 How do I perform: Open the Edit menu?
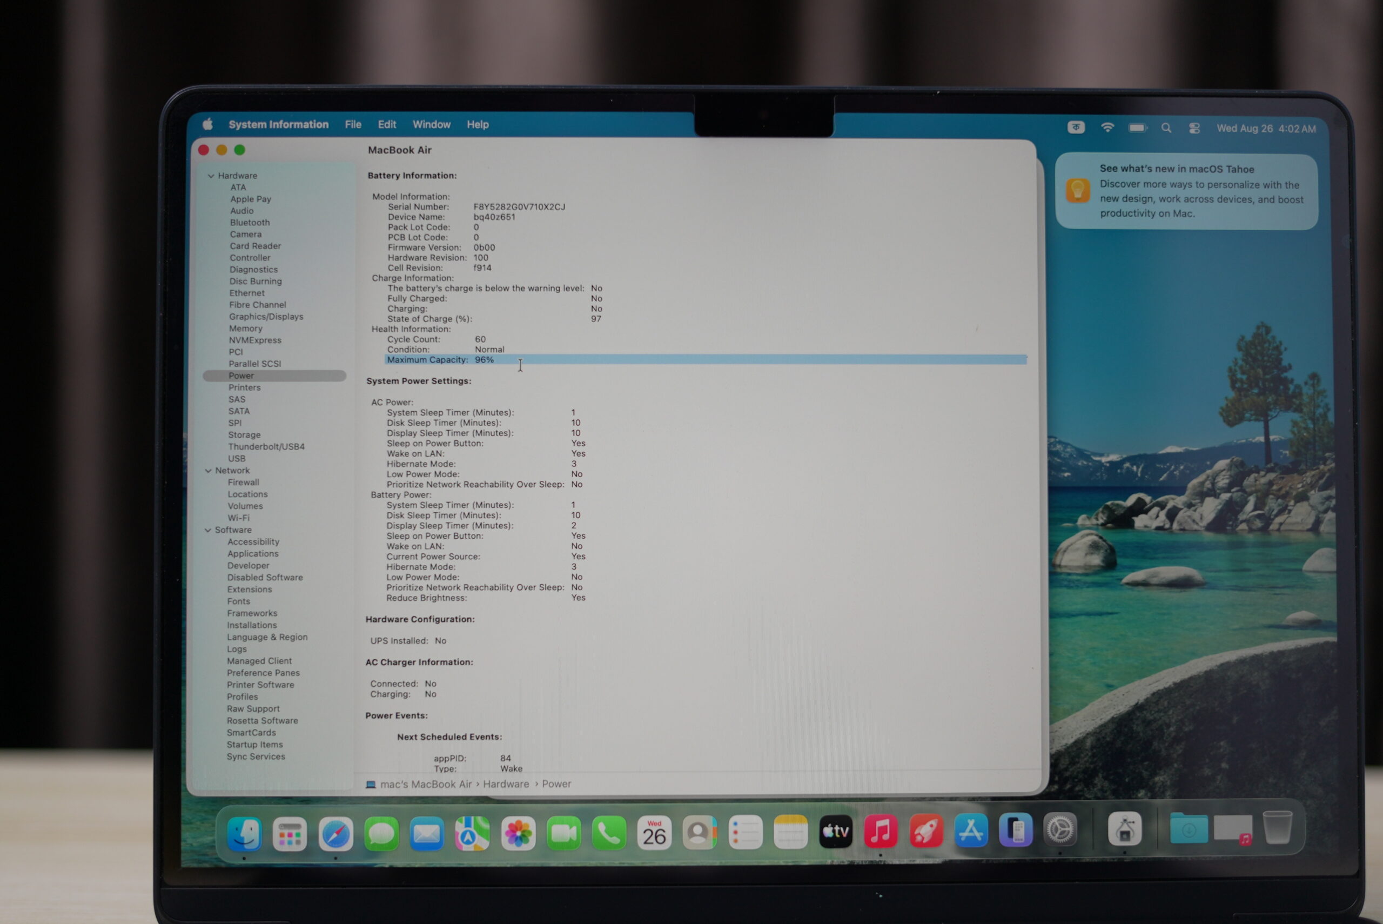coord(387,124)
